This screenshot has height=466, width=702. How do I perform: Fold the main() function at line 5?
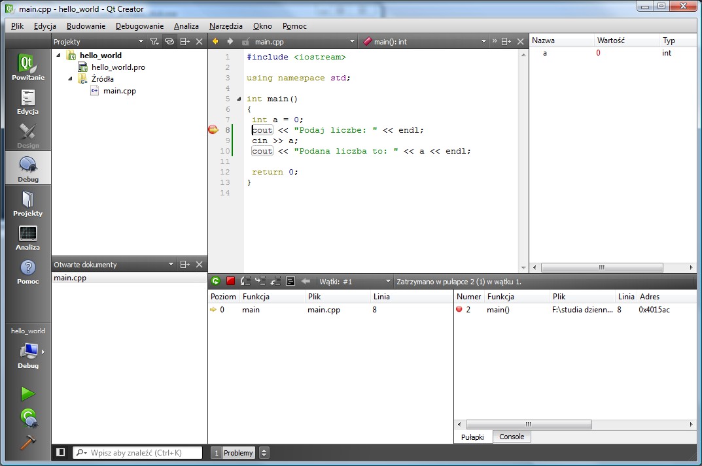(239, 99)
